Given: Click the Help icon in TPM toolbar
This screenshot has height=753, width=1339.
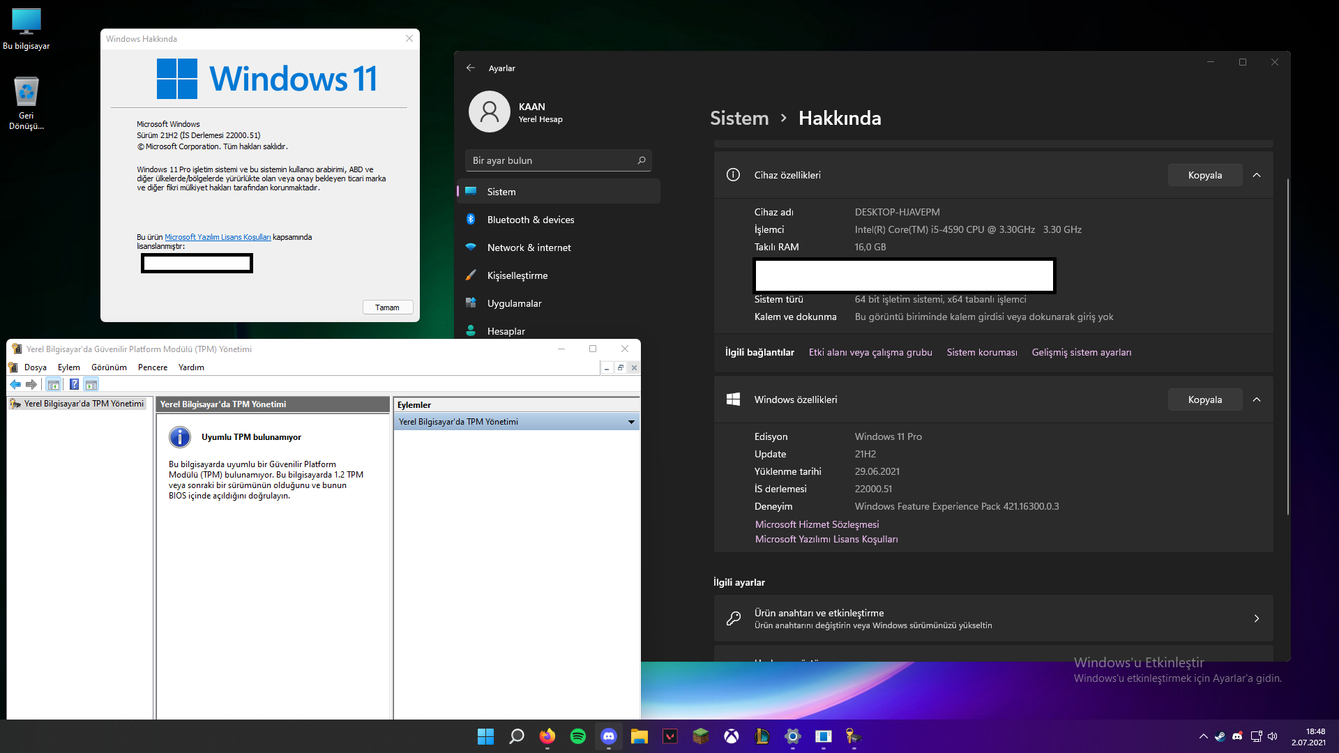Looking at the screenshot, I should tap(74, 384).
